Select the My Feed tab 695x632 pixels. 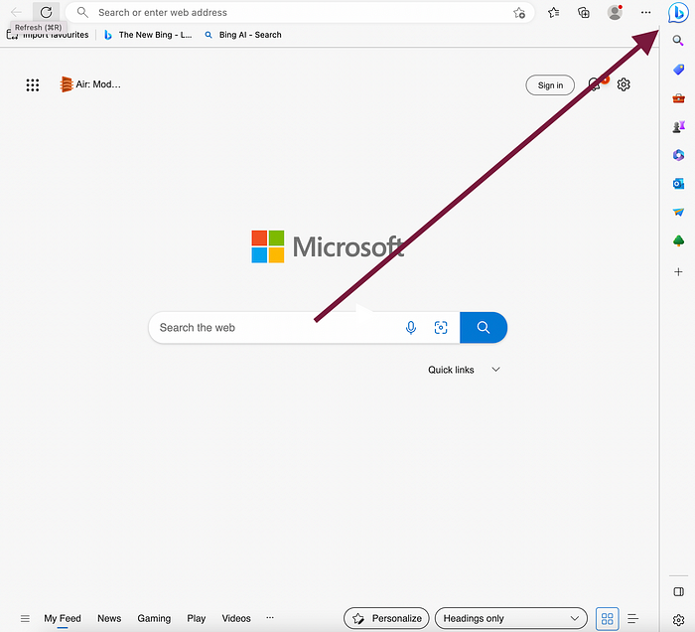click(63, 618)
